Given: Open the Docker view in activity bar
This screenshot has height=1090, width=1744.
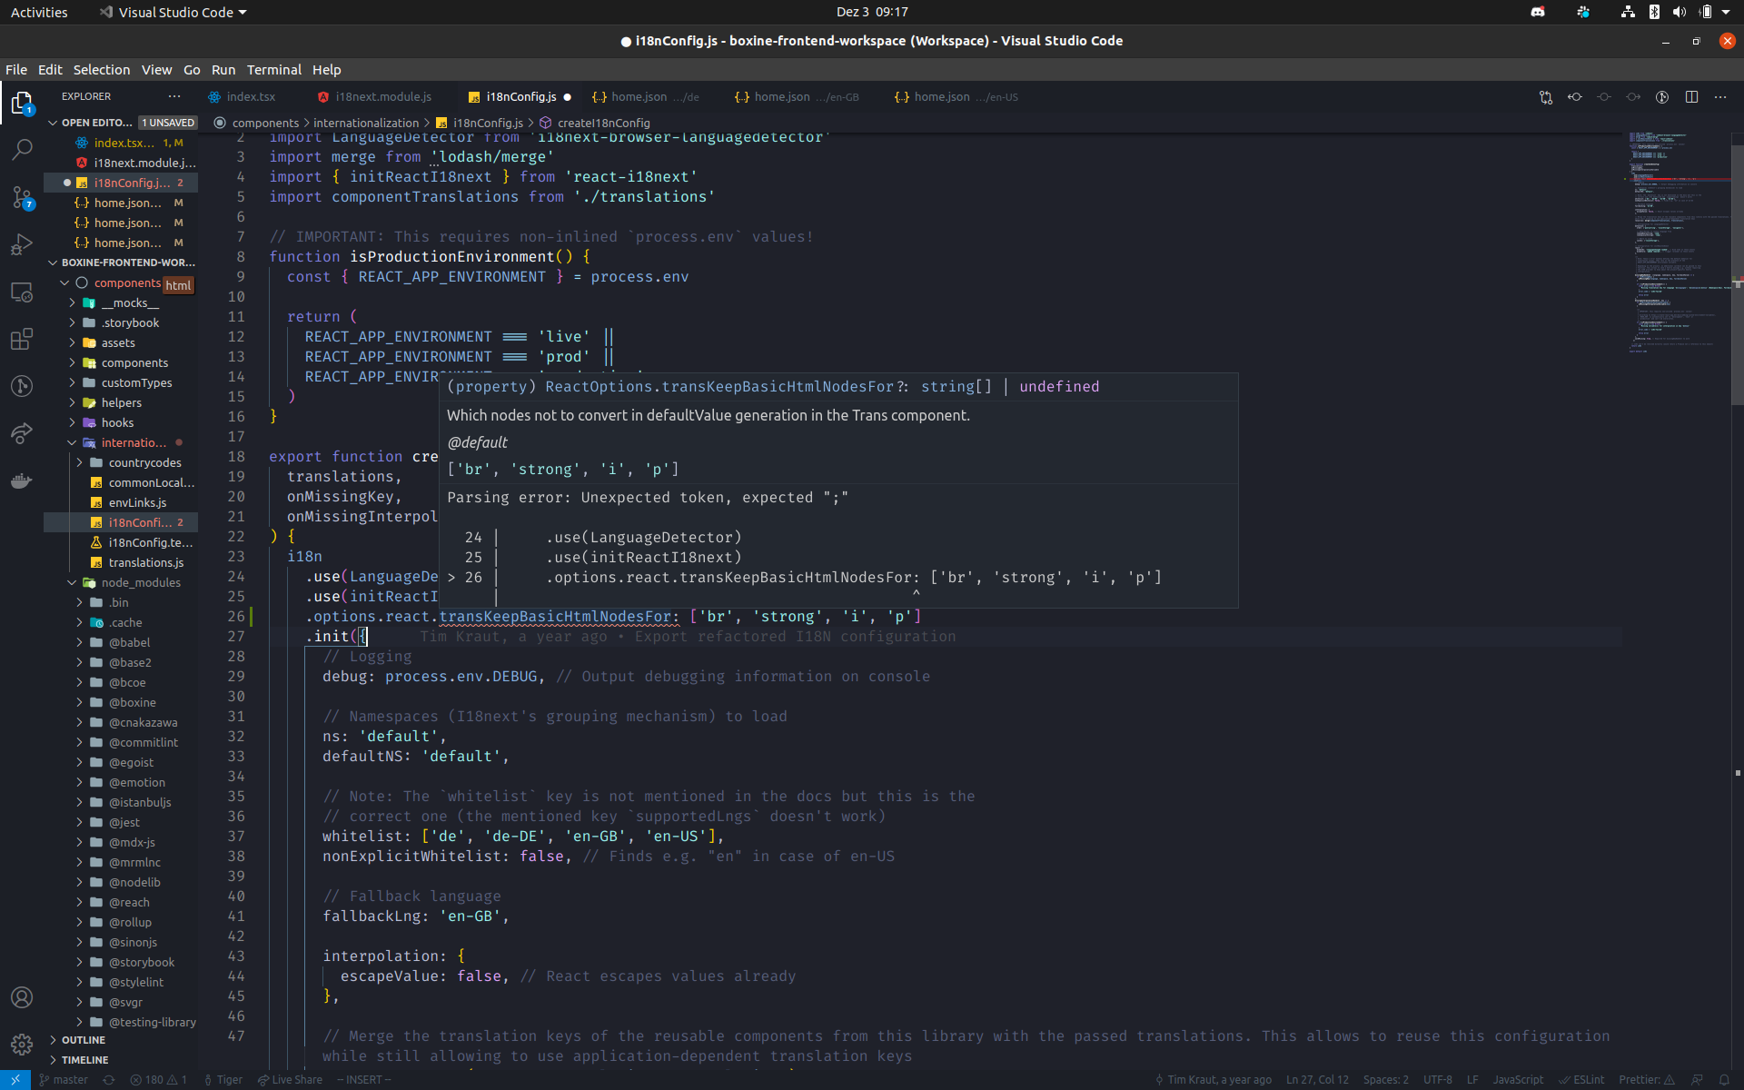Looking at the screenshot, I should tap(22, 481).
